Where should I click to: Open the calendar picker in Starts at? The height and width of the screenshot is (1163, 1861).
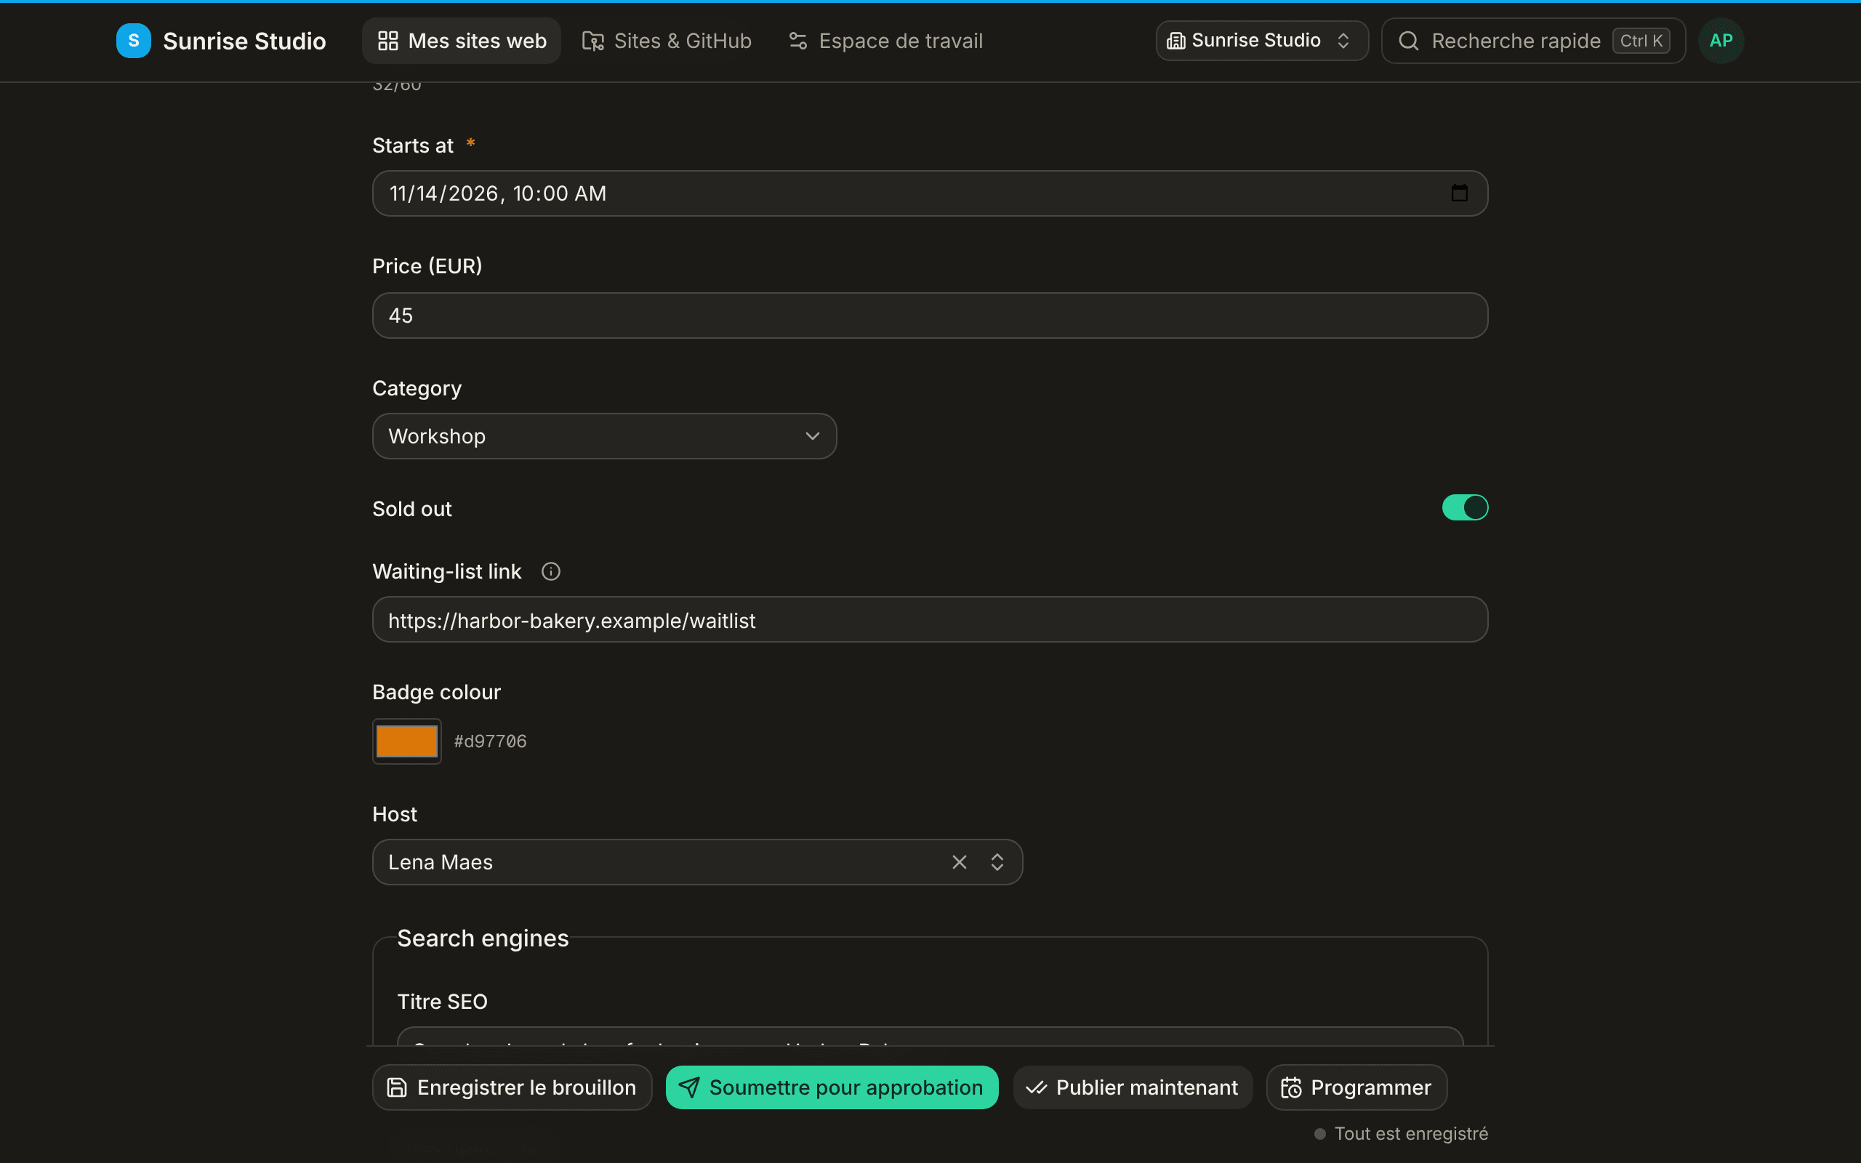(1459, 193)
